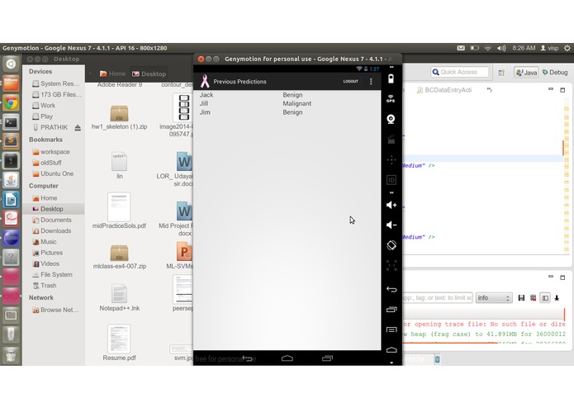Switch to Eclipse Java perspective
This screenshot has width=574, height=408.
coord(526,73)
